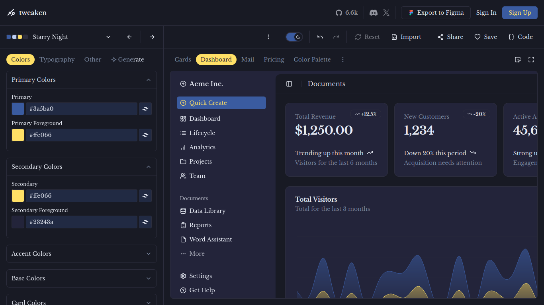Open the Secondary Foreground color swatch
Viewport: 544px width, 305px height.
(x=18, y=222)
